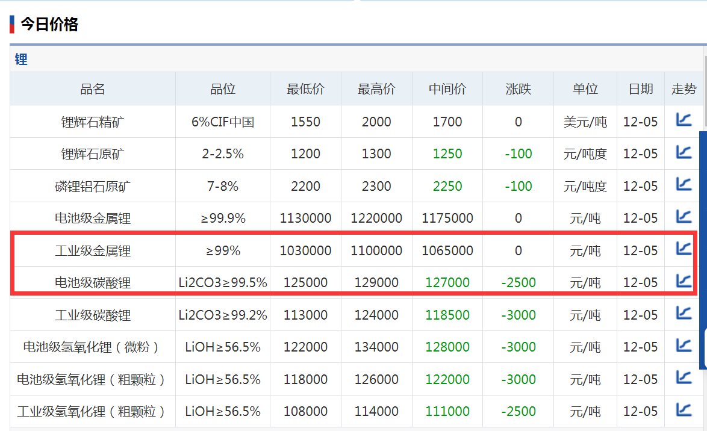
Task: Click the 6%CIF中国 grade cell
Action: pos(223,122)
